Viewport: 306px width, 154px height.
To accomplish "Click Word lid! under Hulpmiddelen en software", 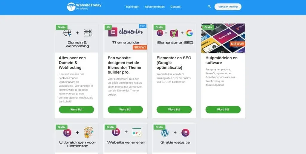I will coord(223,110).
